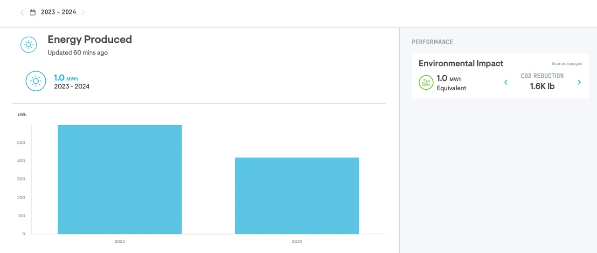Click the 1.0 MWh Equivalent text
Screen dimensions: 597x253
coord(451,83)
